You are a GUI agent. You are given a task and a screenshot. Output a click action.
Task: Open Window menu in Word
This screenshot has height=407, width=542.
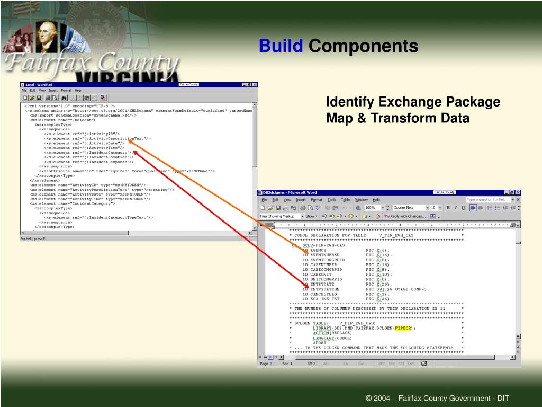361,200
